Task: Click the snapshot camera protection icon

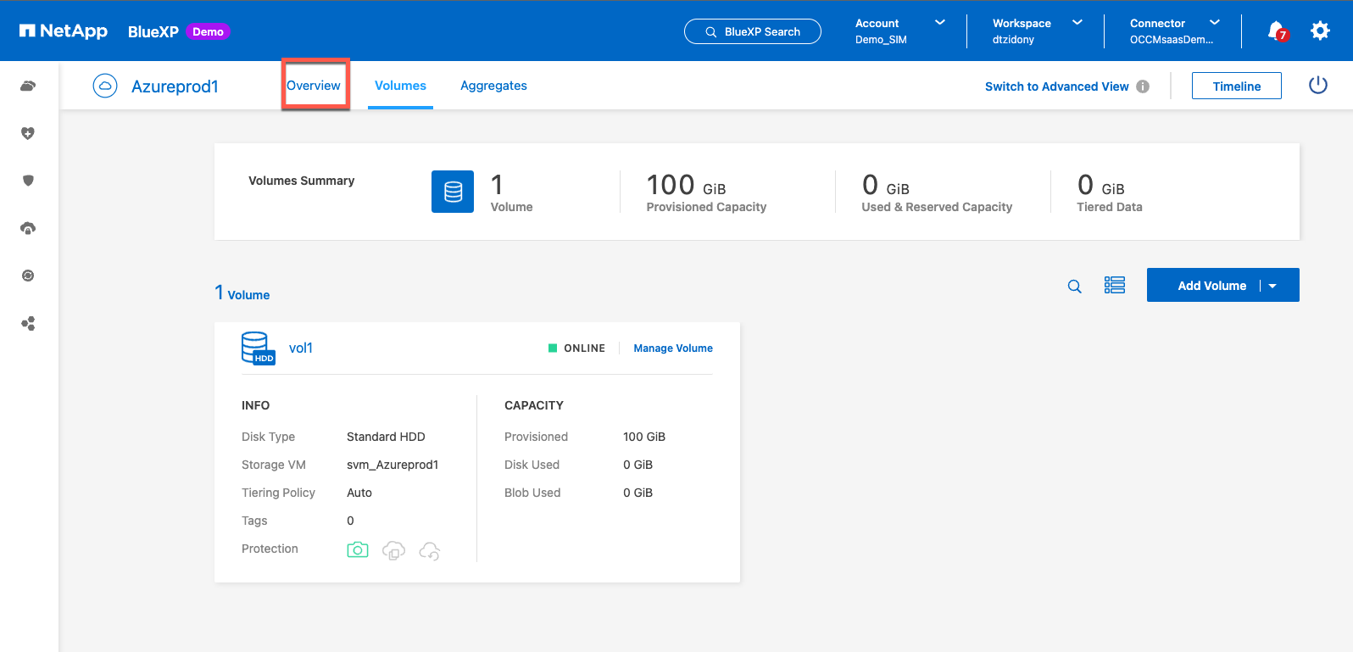Action: point(358,550)
